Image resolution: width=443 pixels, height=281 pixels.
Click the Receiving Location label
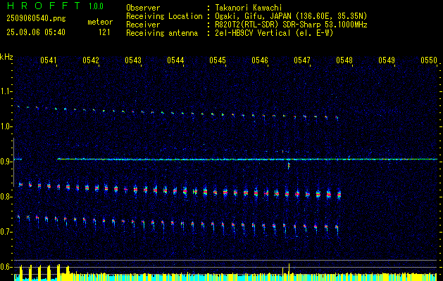164,16
